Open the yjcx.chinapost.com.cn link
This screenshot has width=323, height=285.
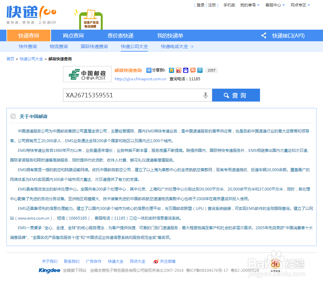[x=140, y=79]
